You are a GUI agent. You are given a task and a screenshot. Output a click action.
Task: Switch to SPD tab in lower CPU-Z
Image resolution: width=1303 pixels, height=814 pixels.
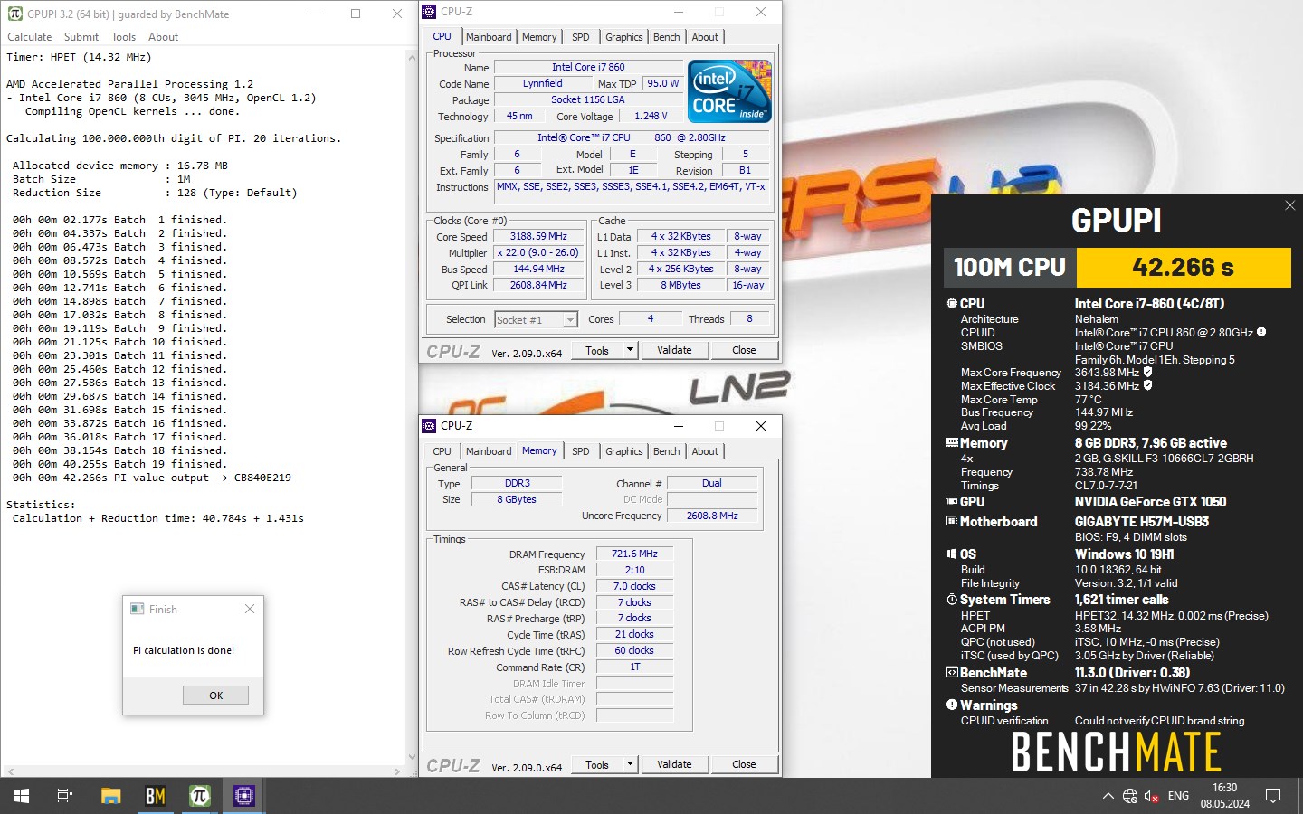pyautogui.click(x=581, y=451)
